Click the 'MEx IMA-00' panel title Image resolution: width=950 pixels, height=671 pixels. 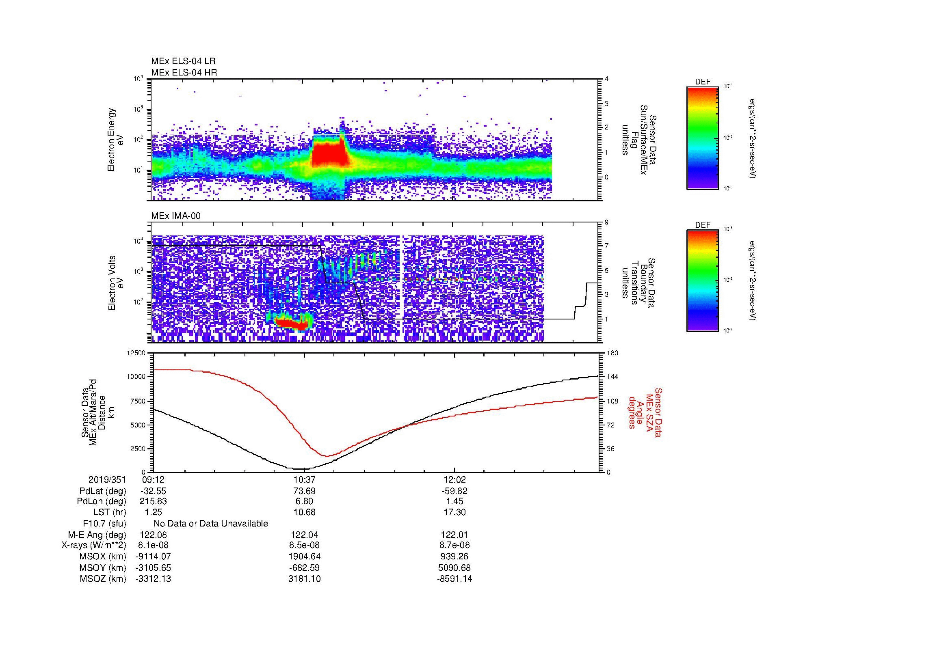pyautogui.click(x=176, y=216)
